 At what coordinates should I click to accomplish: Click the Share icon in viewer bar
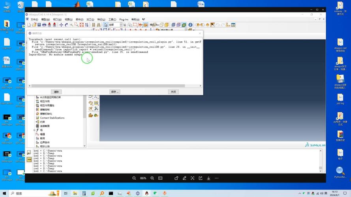[201, 178]
